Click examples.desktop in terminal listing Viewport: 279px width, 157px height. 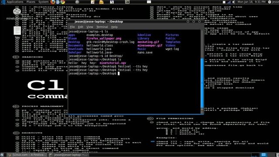[x=100, y=35]
